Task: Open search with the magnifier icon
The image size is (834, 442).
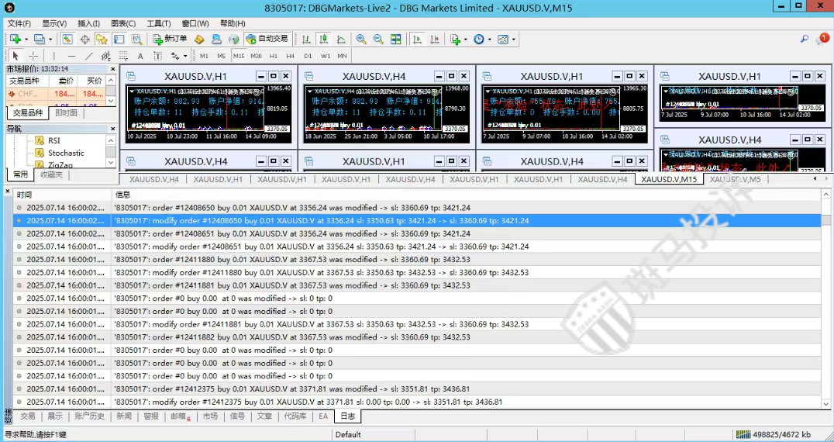Action: pyautogui.click(x=805, y=39)
